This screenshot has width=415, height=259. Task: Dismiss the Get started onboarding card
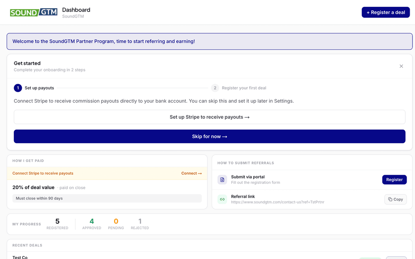tap(401, 66)
